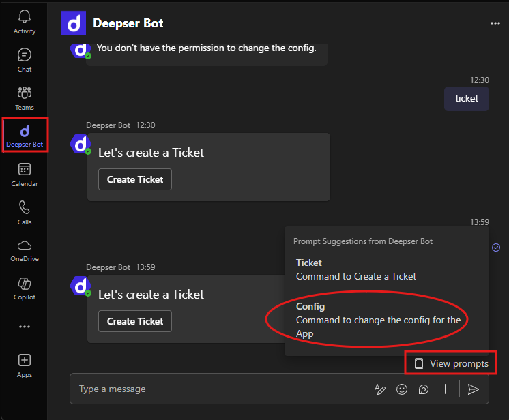Choose the Config prompt suggestion
This screenshot has width=509, height=420.
386,320
